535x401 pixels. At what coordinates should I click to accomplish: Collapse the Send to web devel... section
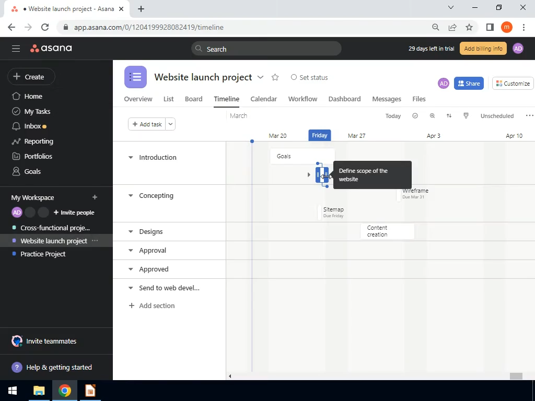130,288
